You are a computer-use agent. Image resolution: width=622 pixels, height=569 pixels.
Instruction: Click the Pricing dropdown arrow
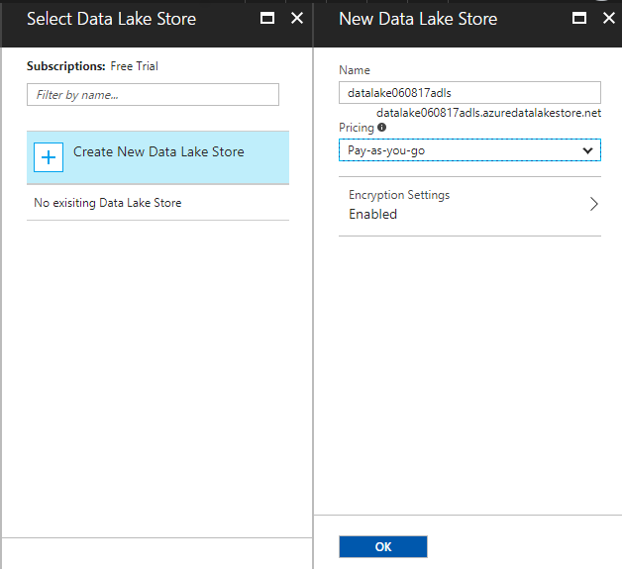click(x=588, y=150)
